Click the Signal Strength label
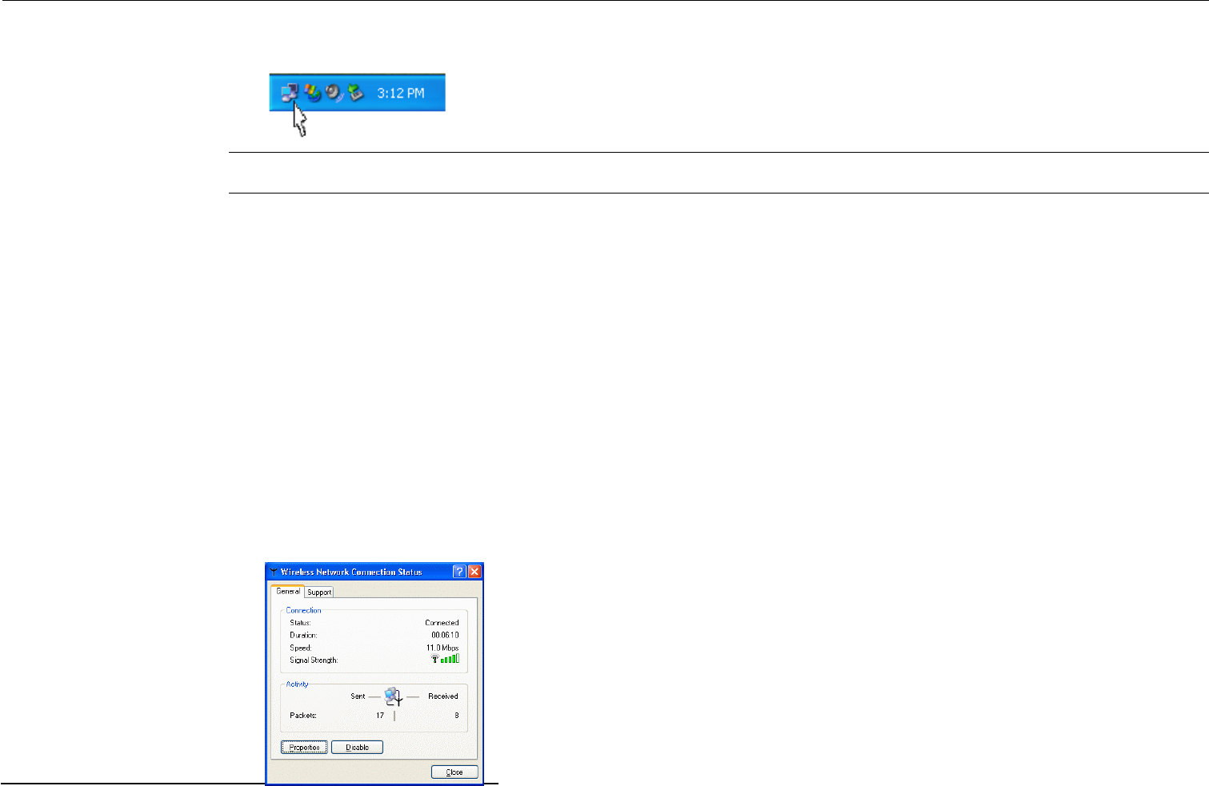 coord(314,660)
